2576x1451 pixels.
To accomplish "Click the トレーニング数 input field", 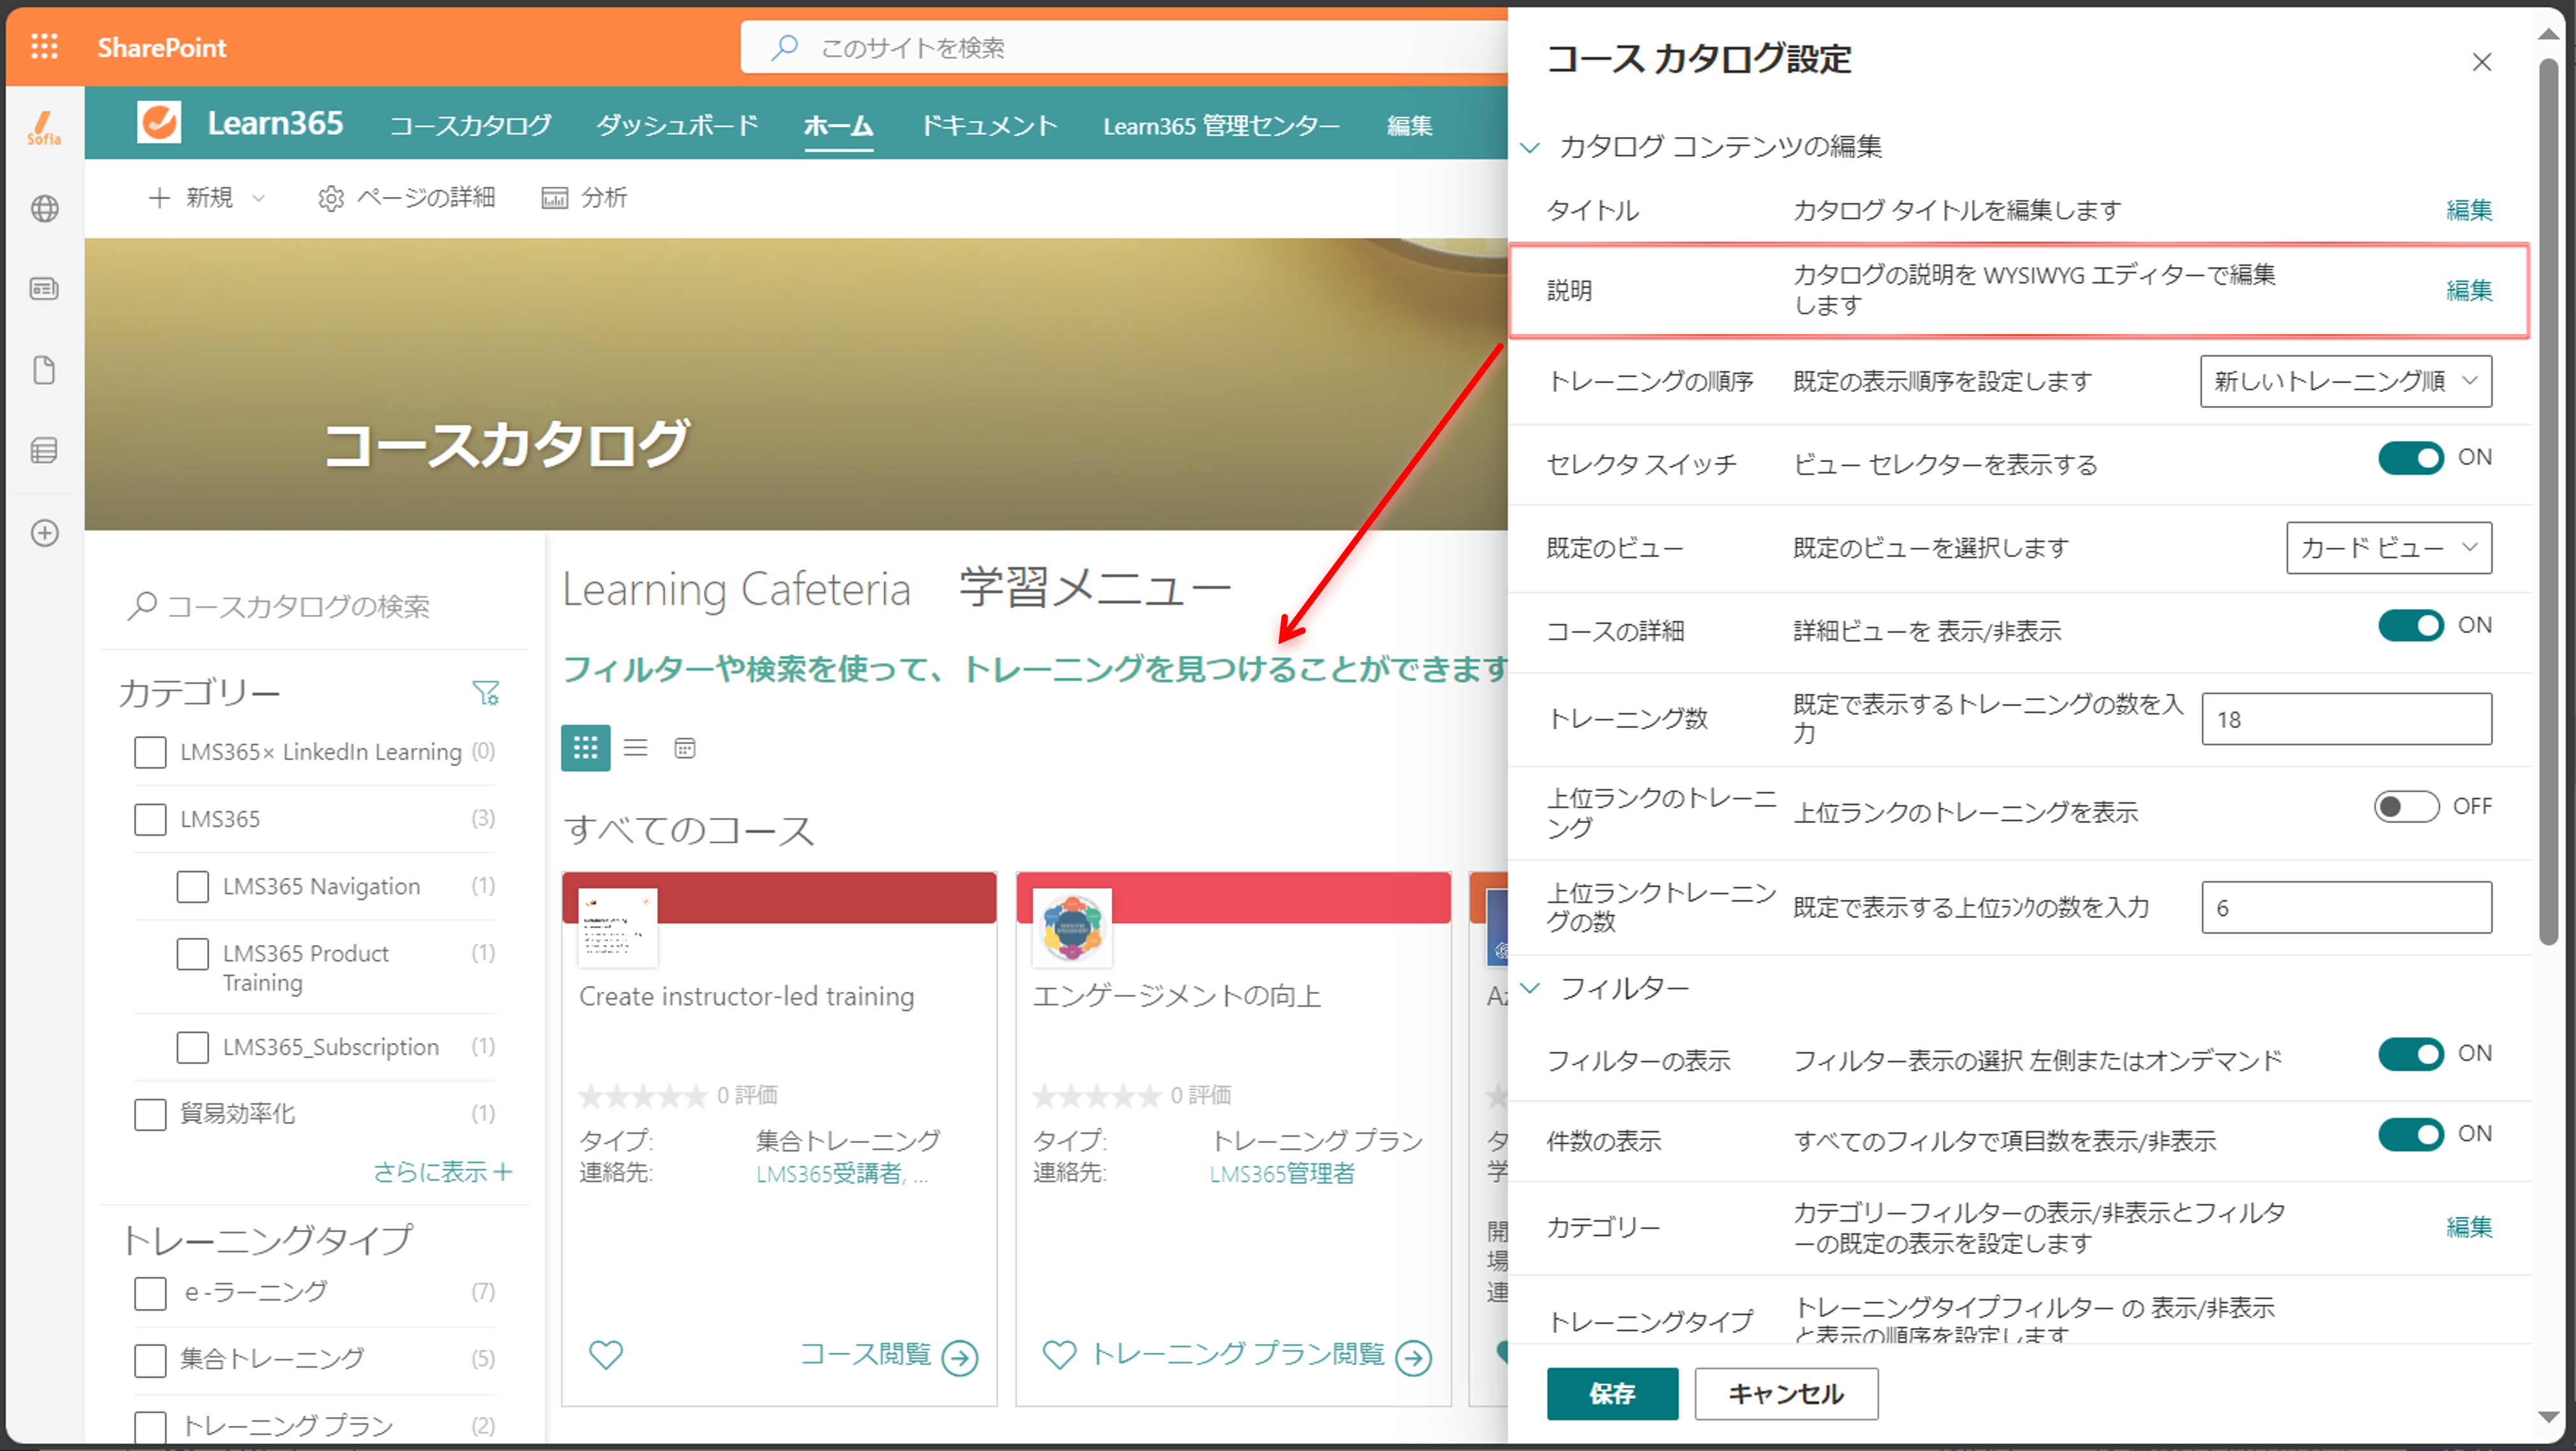I will click(x=2346, y=719).
